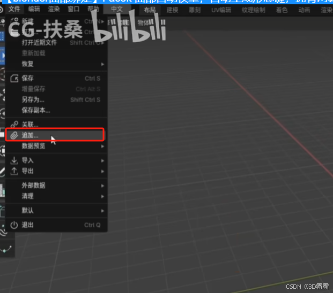Screen dimensions: 333x293
Task: Switch to the 雕刻 workspace tab
Action: [x=195, y=10]
